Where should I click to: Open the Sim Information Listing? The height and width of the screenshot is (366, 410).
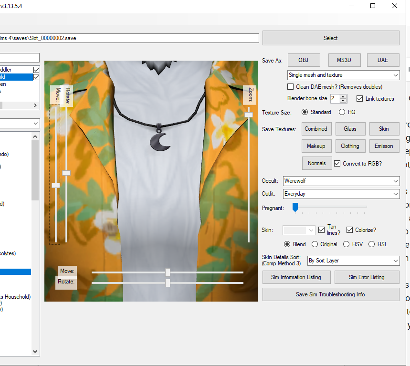coord(296,277)
